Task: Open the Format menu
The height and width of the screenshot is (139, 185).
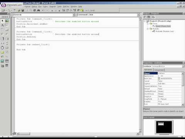Action: point(27,7)
